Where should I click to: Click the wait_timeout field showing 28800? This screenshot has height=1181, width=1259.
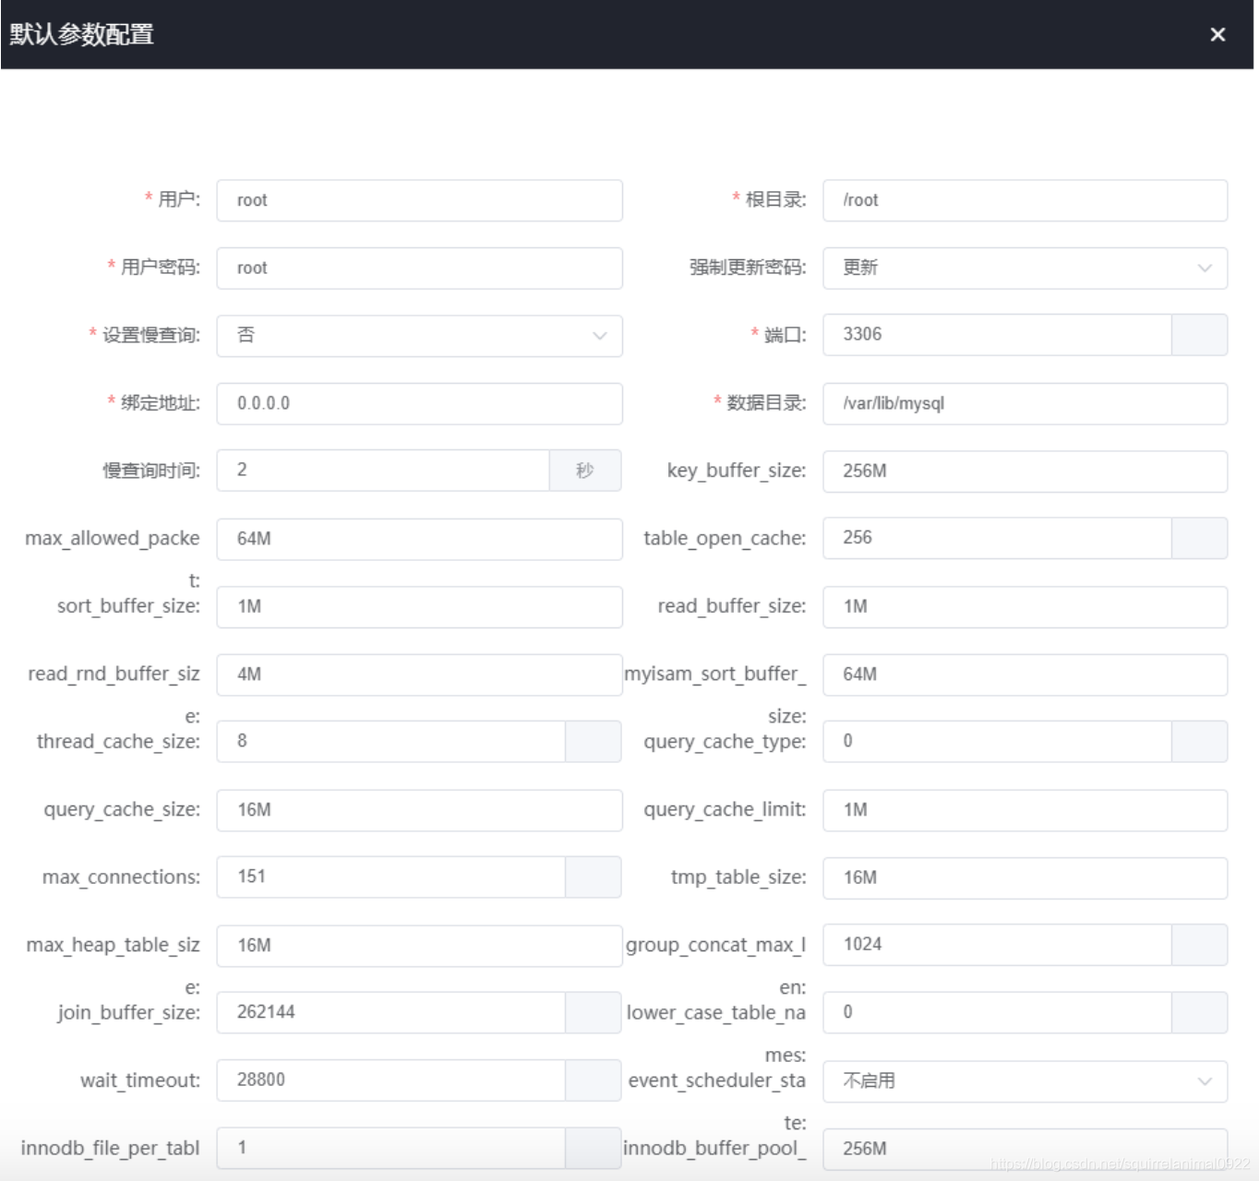tap(390, 1080)
